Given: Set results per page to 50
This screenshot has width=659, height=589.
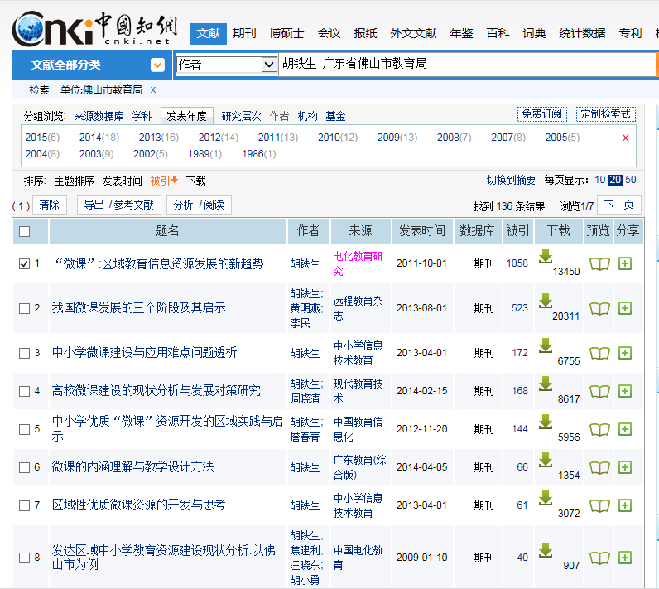Looking at the screenshot, I should (x=631, y=181).
